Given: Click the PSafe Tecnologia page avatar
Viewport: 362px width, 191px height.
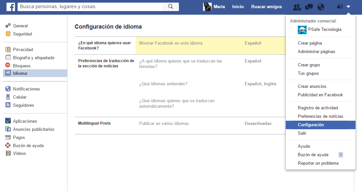Looking at the screenshot, I should 302,30.
